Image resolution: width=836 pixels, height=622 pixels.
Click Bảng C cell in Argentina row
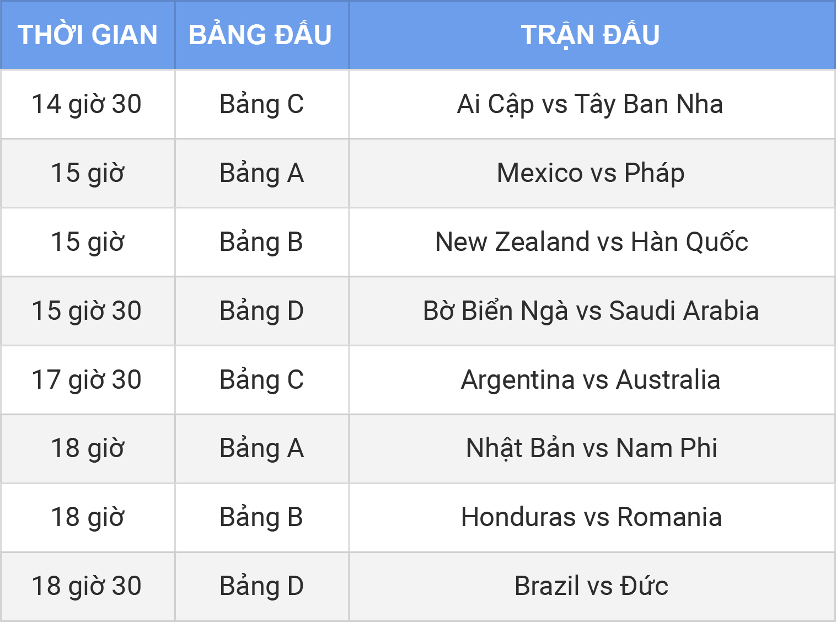262,380
